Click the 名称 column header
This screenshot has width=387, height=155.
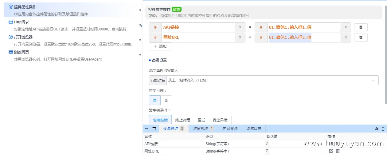click(148, 137)
